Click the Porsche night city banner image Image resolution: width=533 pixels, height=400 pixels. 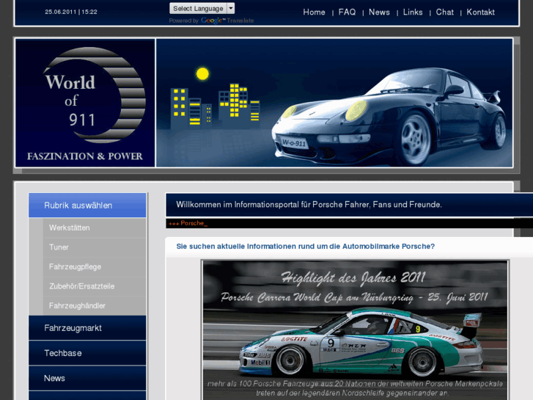pyautogui.click(x=334, y=103)
